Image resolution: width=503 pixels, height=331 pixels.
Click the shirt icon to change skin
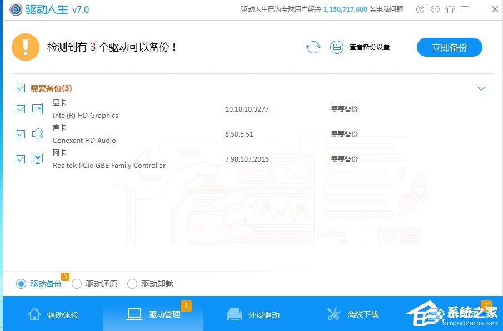point(450,9)
